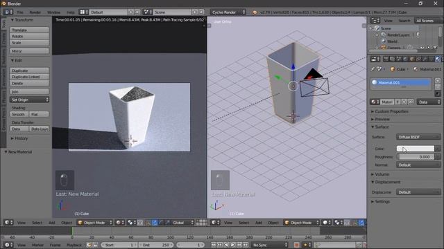The height and width of the screenshot is (249, 444).
Task: Open the render tab in properties editor
Action: pos(386,59)
